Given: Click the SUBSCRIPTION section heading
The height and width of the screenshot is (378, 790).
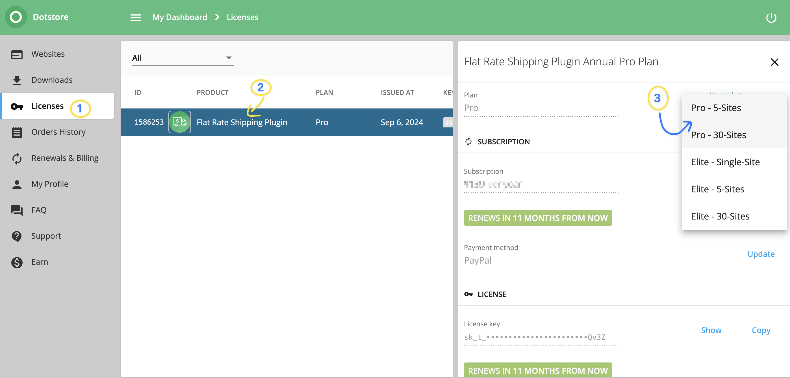Looking at the screenshot, I should (503, 142).
